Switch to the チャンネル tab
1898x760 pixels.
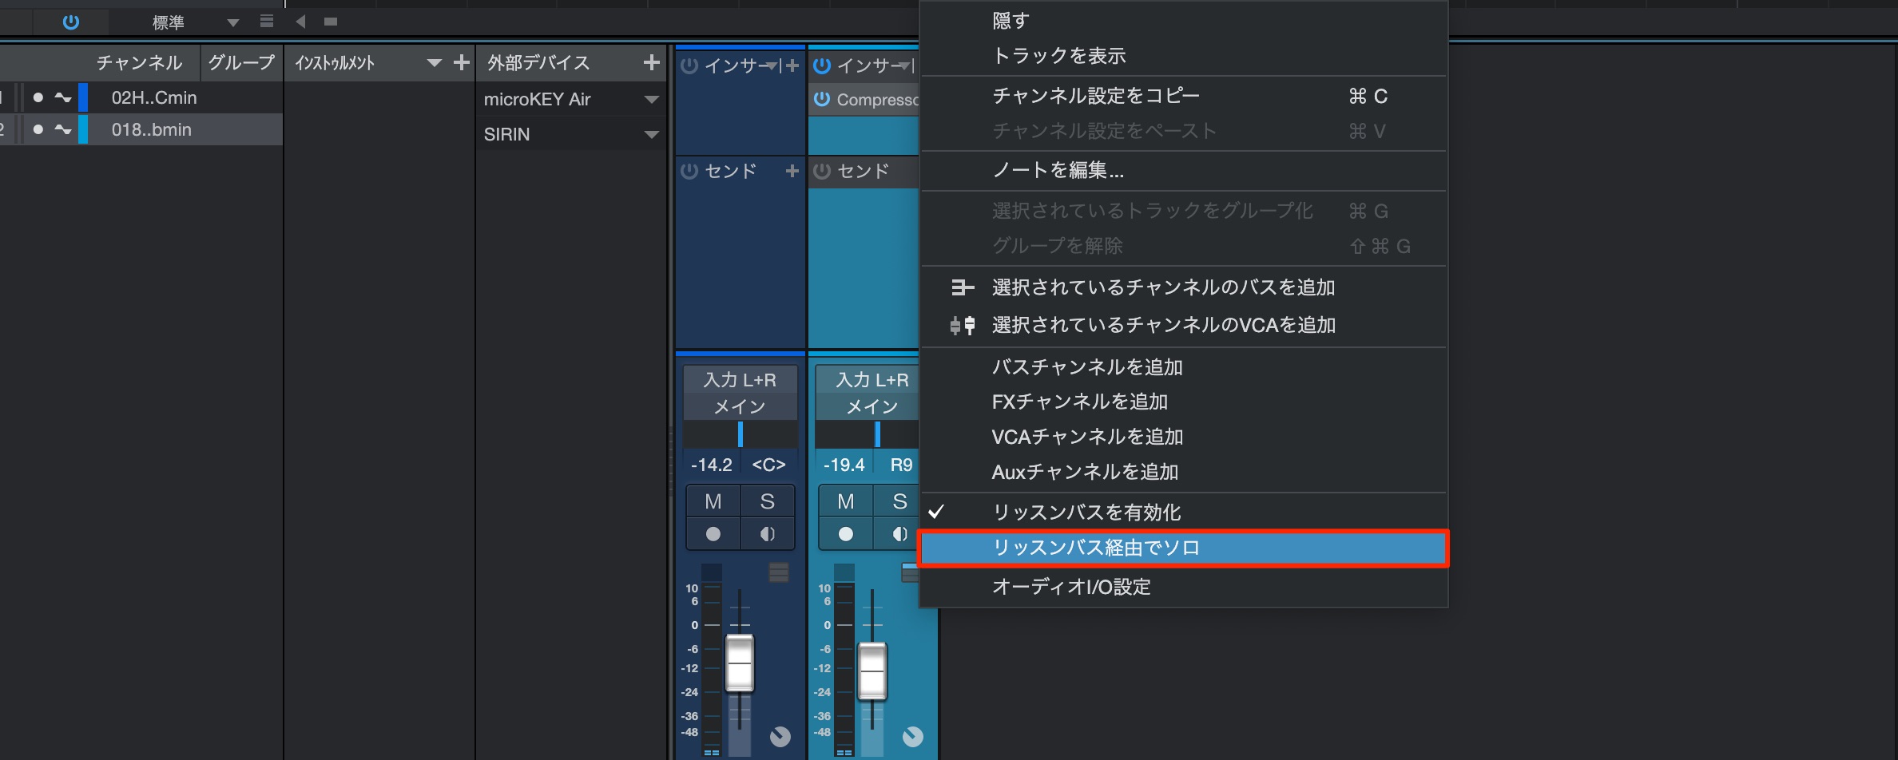(x=140, y=62)
